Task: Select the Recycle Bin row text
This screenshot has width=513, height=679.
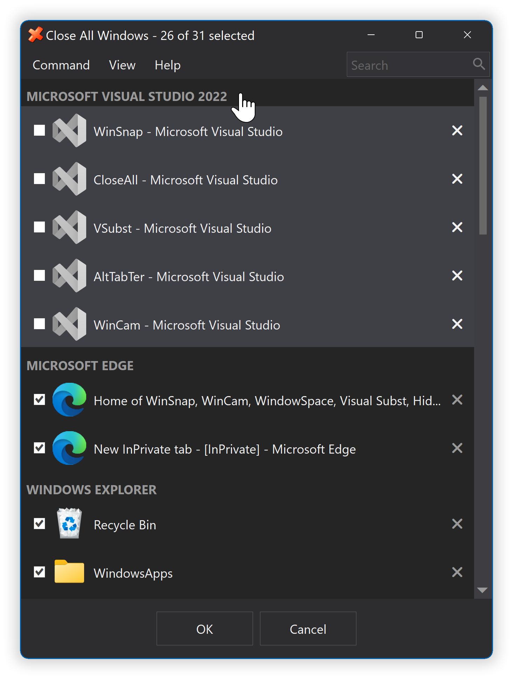Action: click(x=125, y=525)
